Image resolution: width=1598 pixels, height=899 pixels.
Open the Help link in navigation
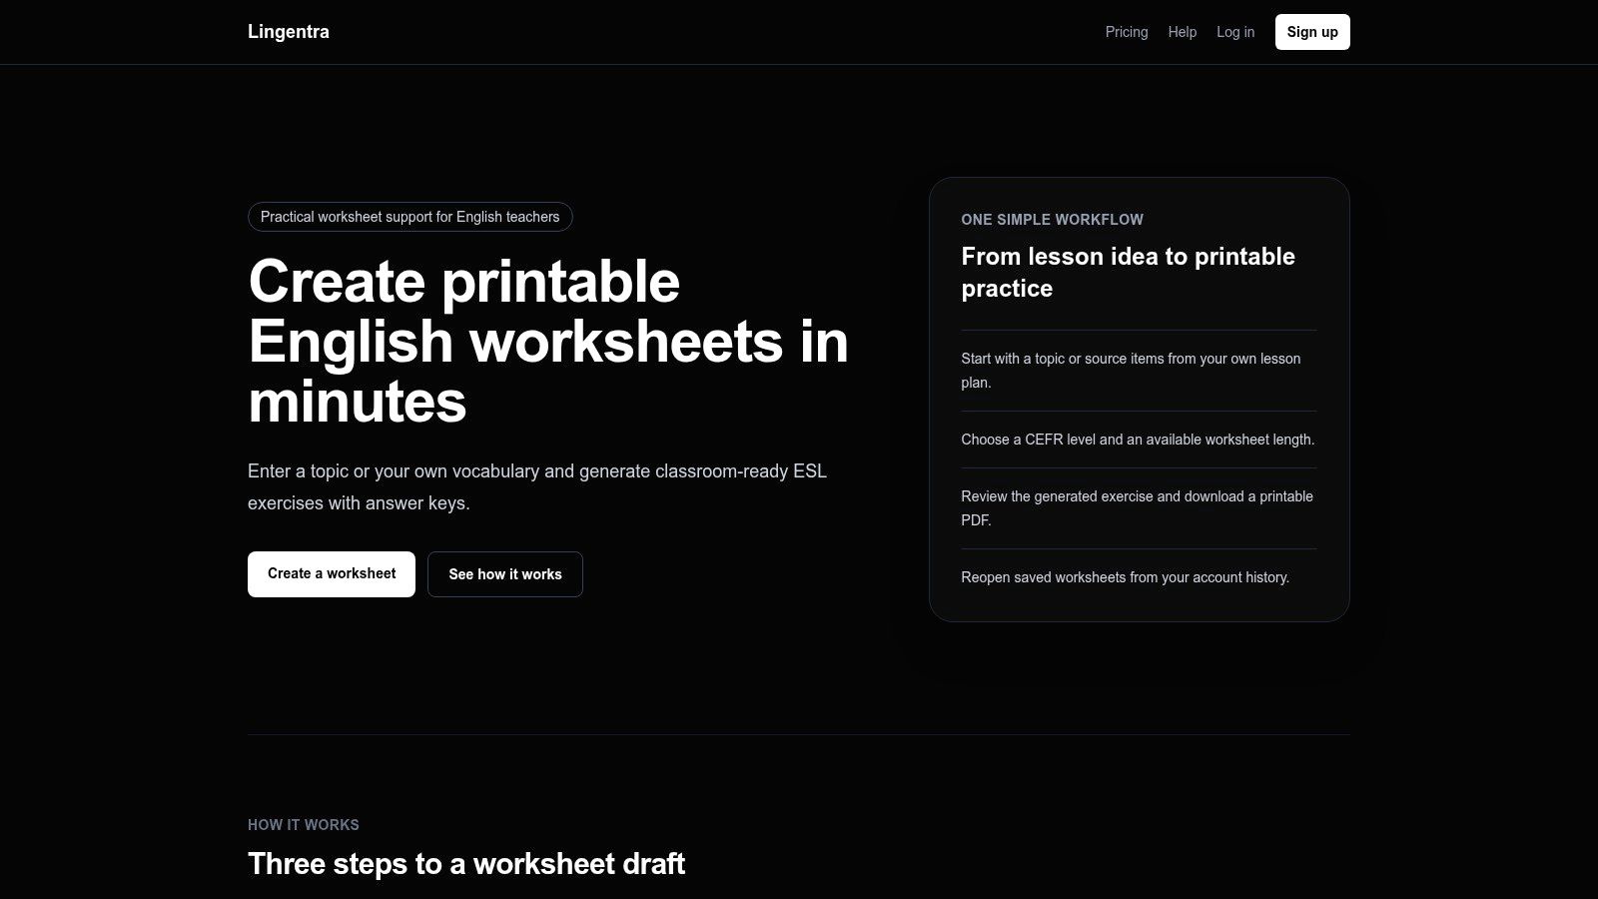[1183, 32]
